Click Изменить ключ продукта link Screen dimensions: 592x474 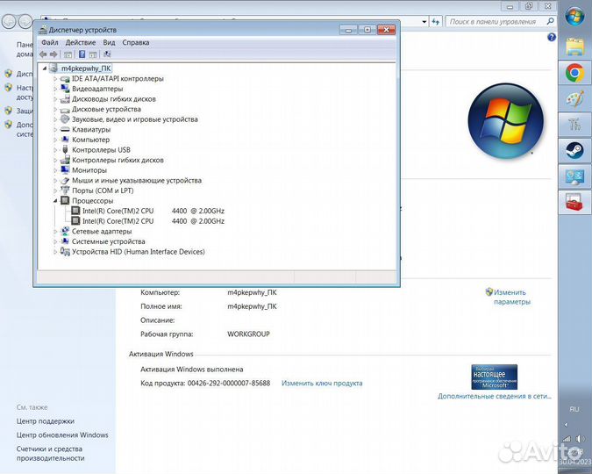pos(322,384)
